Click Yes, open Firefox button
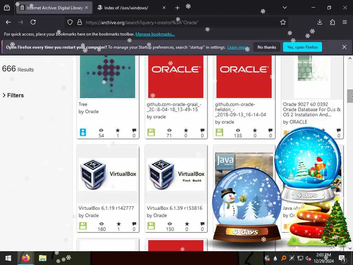This screenshot has height=265, width=353. point(302,47)
